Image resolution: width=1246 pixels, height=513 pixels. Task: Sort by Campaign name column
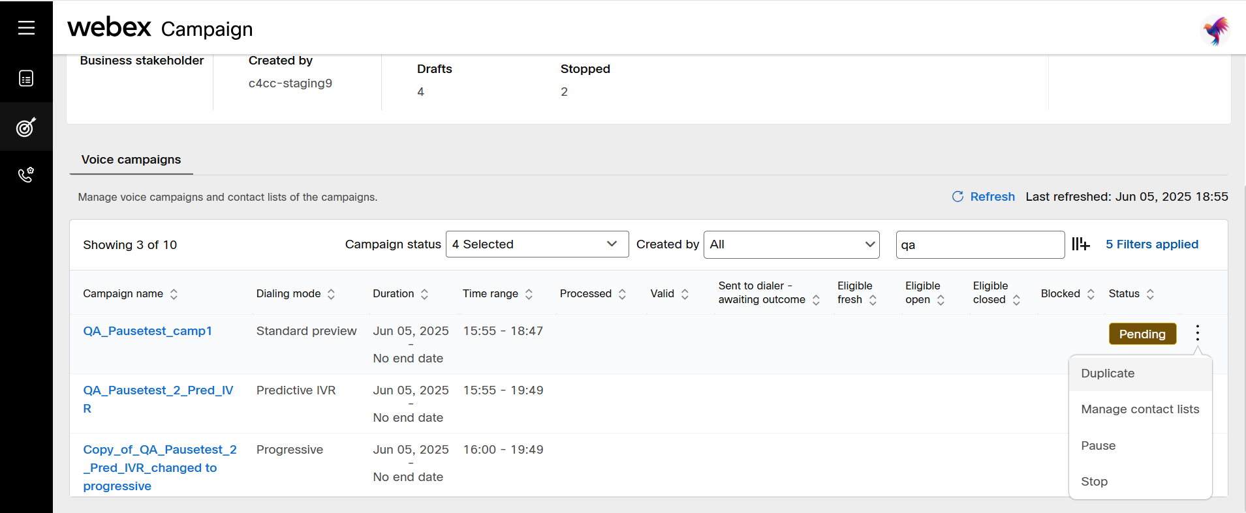pos(174,294)
